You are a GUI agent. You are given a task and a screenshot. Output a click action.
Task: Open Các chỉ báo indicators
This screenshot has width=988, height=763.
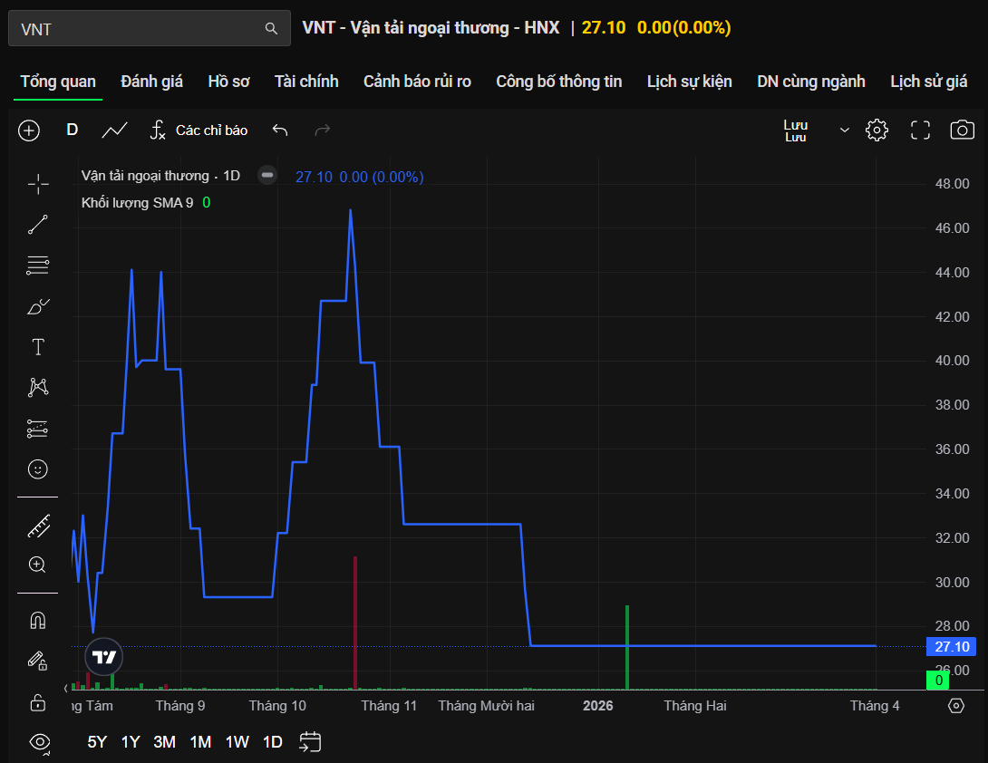pyautogui.click(x=199, y=130)
